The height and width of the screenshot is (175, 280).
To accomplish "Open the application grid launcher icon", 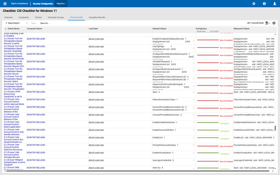I will pyautogui.click(x=5, y=3).
